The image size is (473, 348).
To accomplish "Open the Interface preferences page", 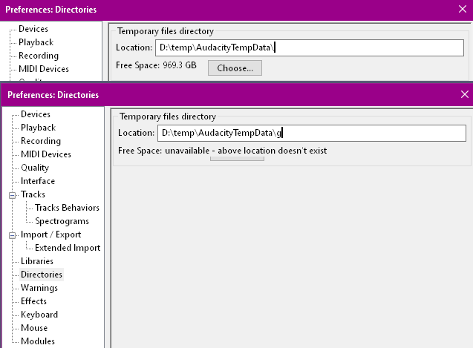I will 38,181.
